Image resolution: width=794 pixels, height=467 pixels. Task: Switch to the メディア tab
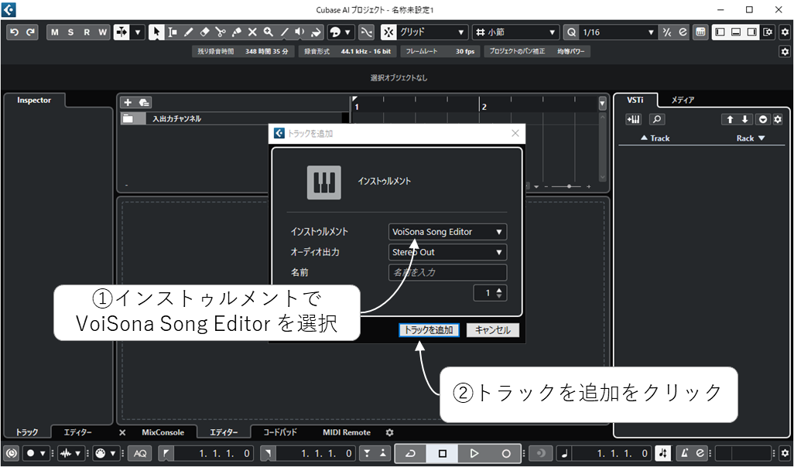(683, 101)
